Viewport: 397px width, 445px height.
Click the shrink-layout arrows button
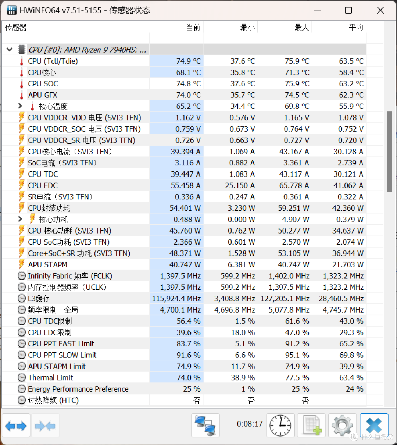point(45,426)
